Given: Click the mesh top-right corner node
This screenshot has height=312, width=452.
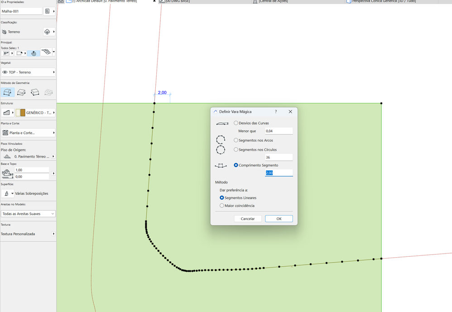Looking at the screenshot, I should click(381, 103).
